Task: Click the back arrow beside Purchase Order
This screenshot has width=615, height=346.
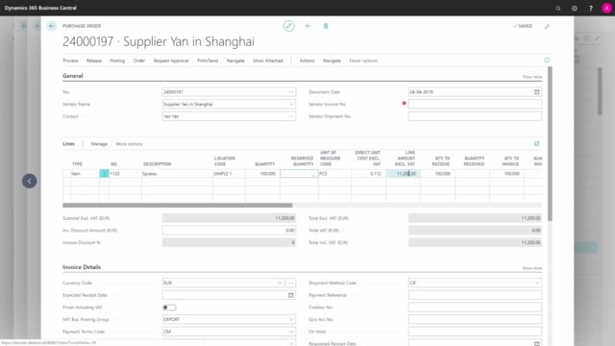Action: tap(52, 26)
